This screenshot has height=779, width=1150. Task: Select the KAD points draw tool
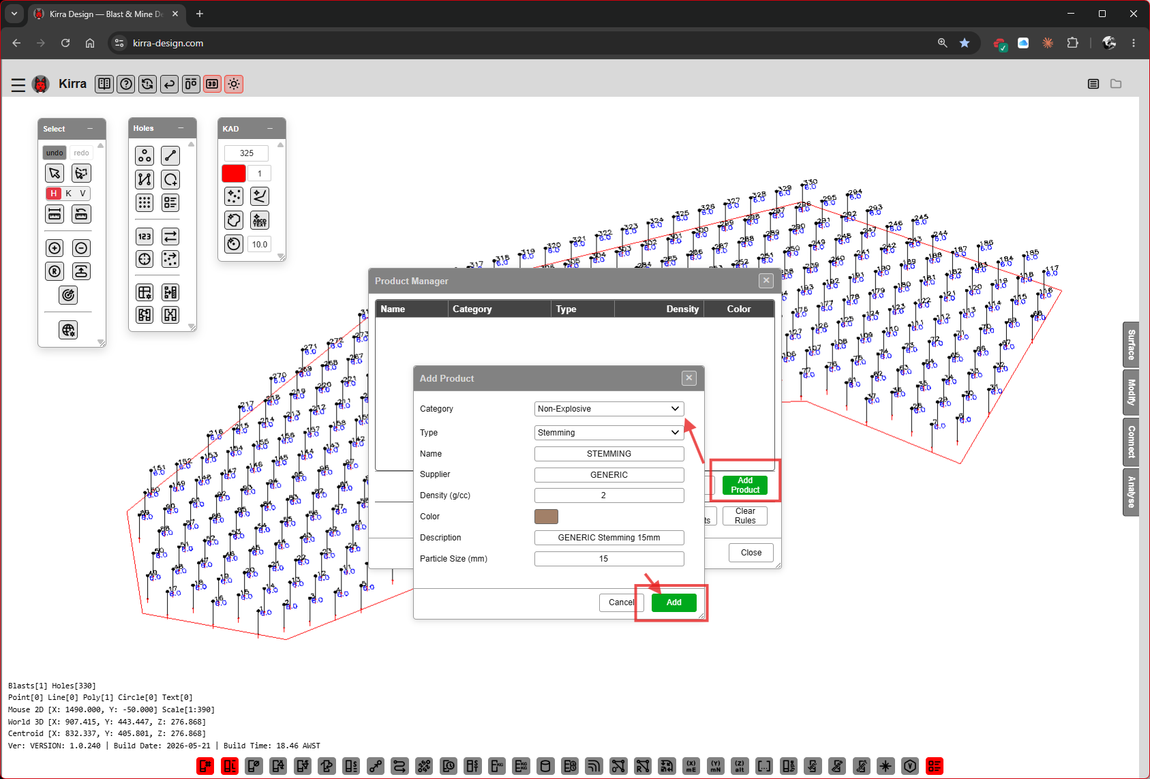click(x=234, y=196)
